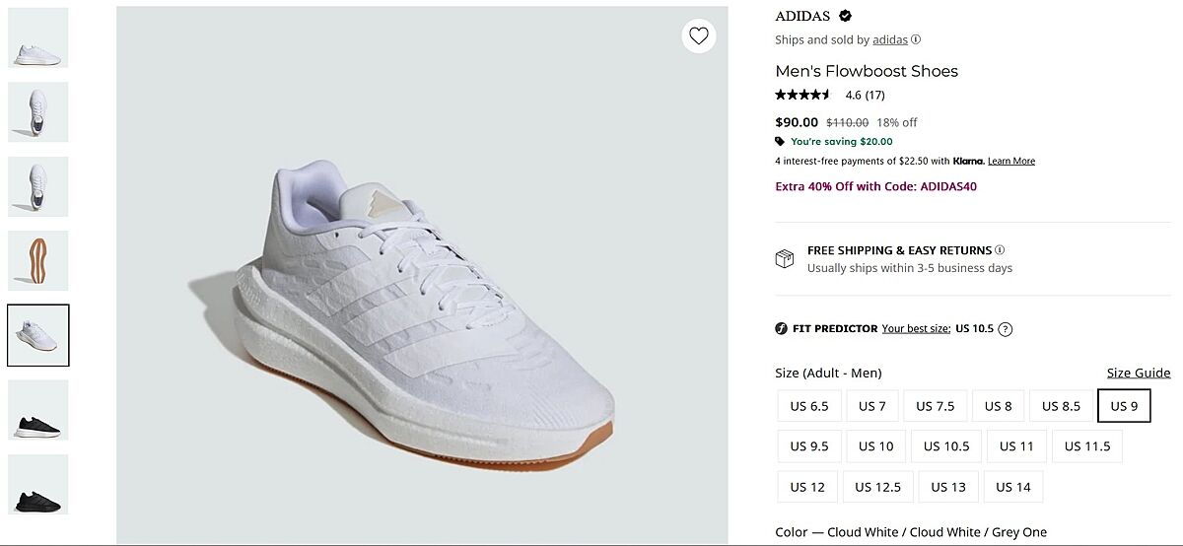
Task: Click the star rating display
Action: [803, 96]
